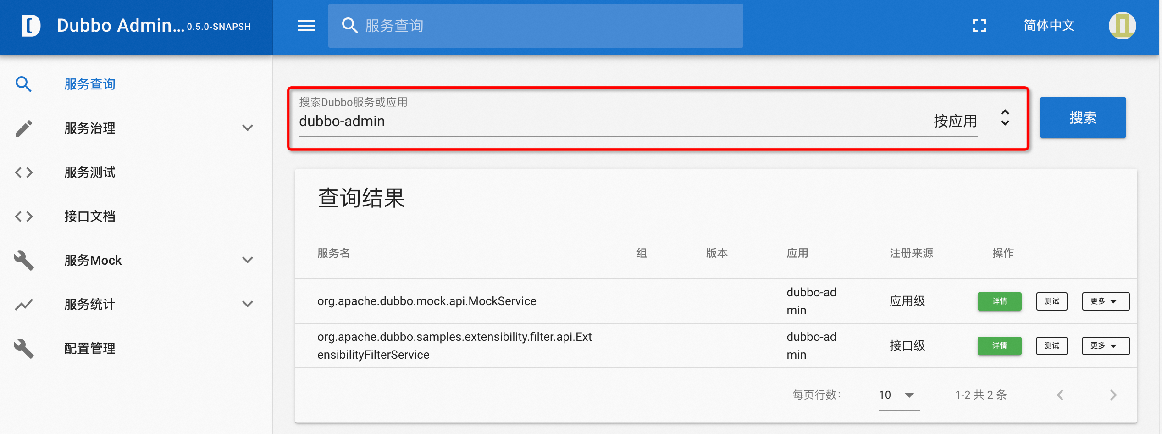Click the fullscreen icon in header
The image size is (1162, 434).
click(979, 26)
